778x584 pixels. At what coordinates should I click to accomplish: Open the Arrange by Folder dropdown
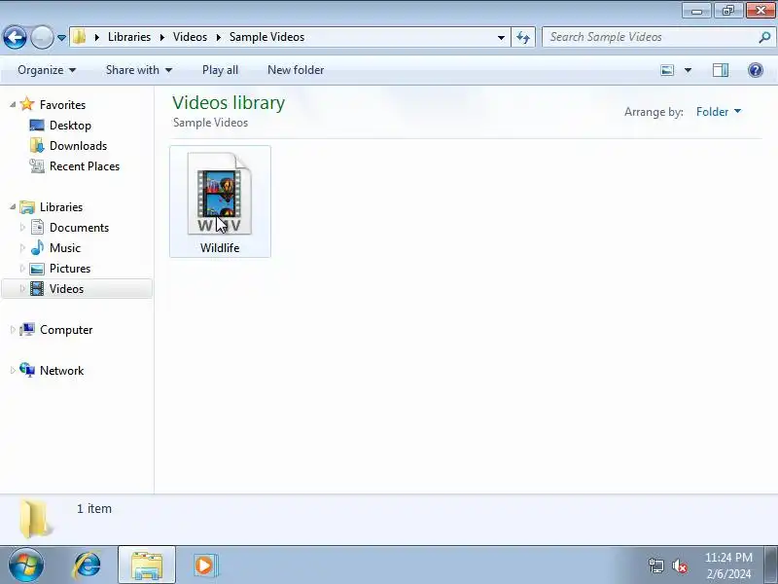[x=719, y=112]
